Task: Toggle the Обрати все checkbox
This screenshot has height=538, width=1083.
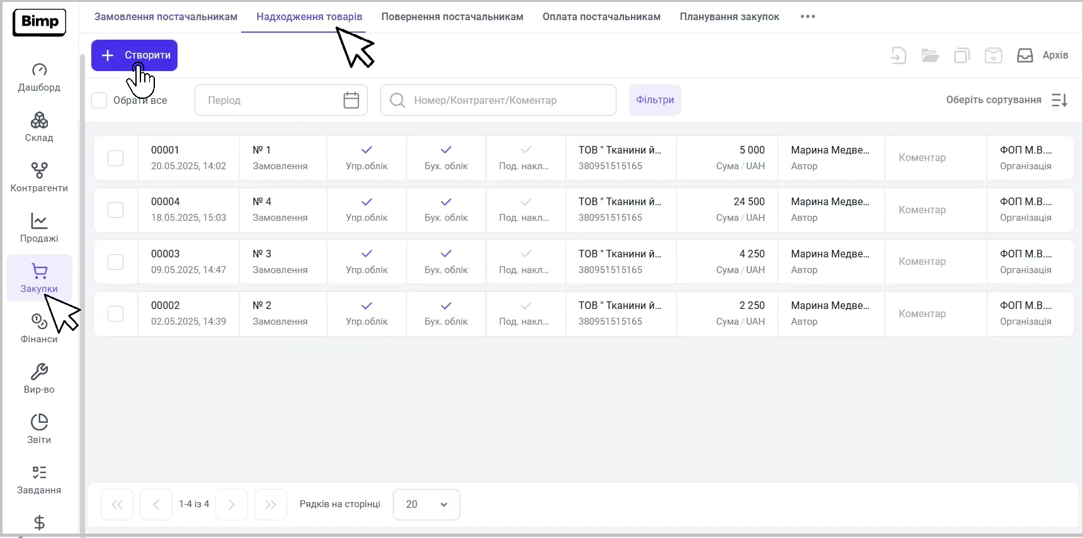Action: [99, 100]
